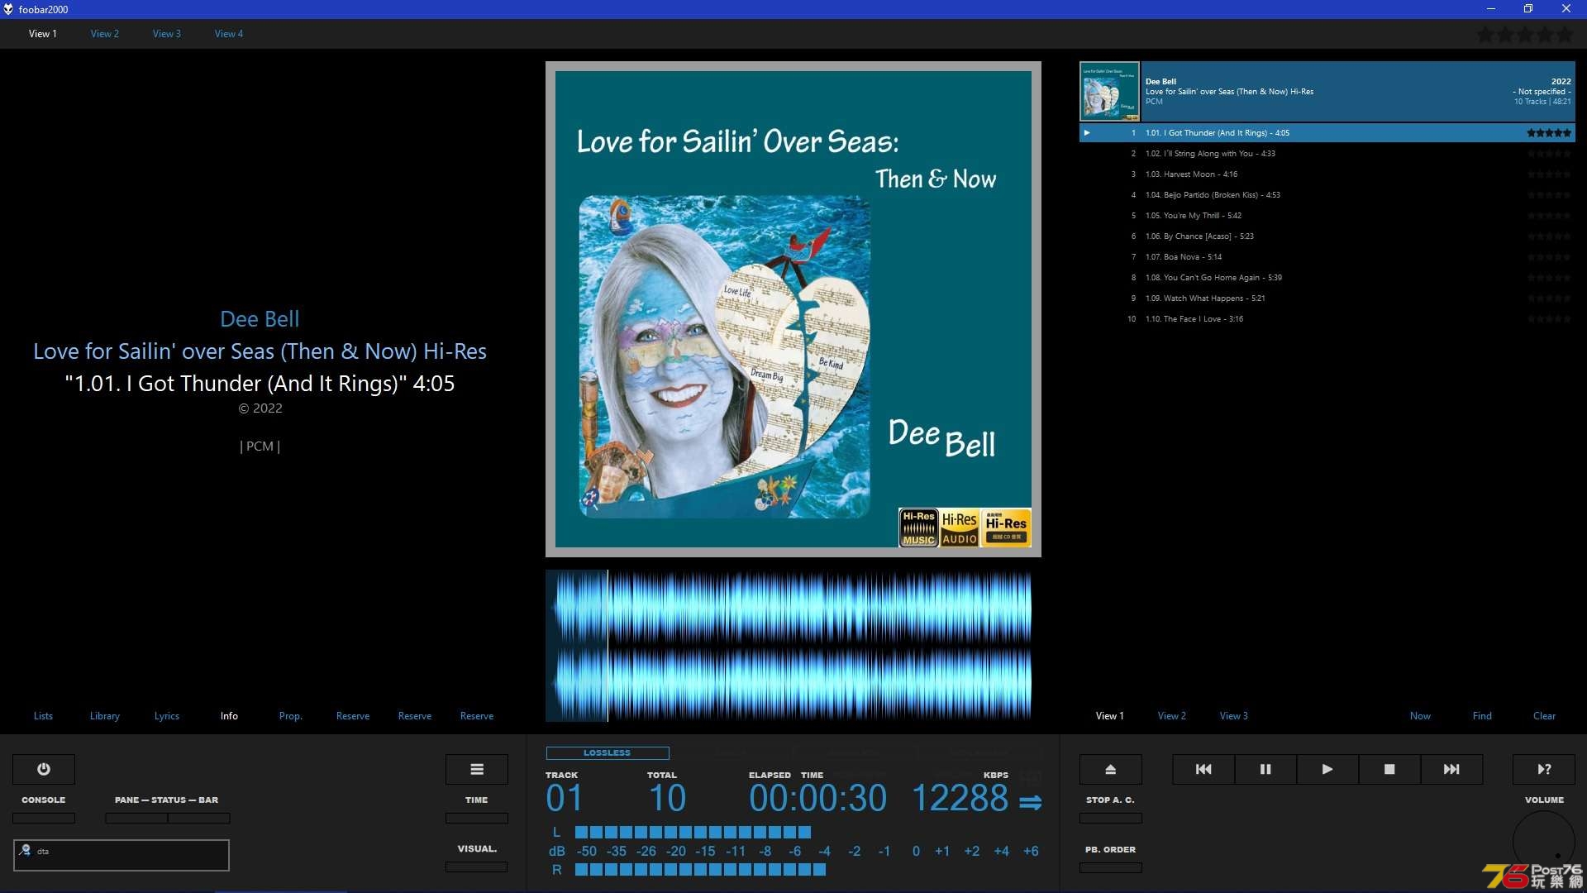Rate 1.02. I'll String Along stars

[x=1549, y=154]
